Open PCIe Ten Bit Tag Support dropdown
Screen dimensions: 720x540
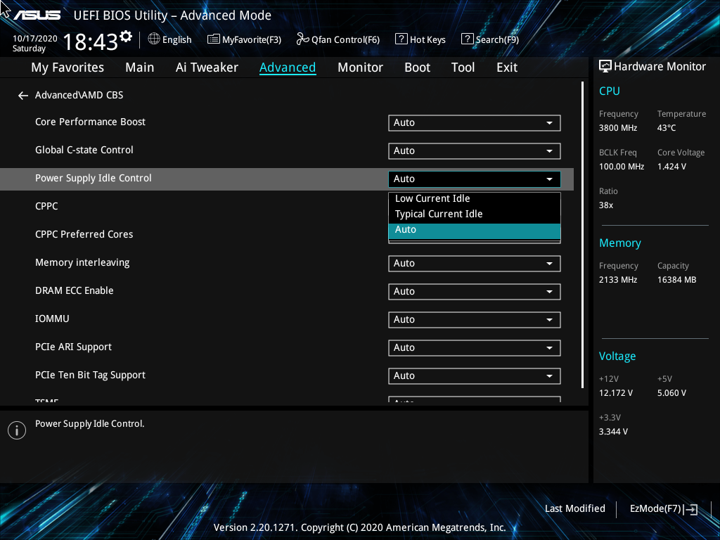pos(475,376)
